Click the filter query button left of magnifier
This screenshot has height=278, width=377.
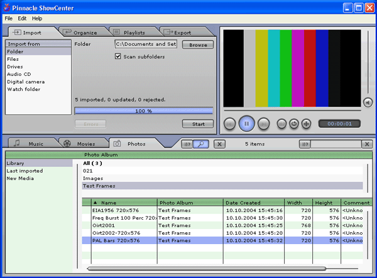pos(187,144)
